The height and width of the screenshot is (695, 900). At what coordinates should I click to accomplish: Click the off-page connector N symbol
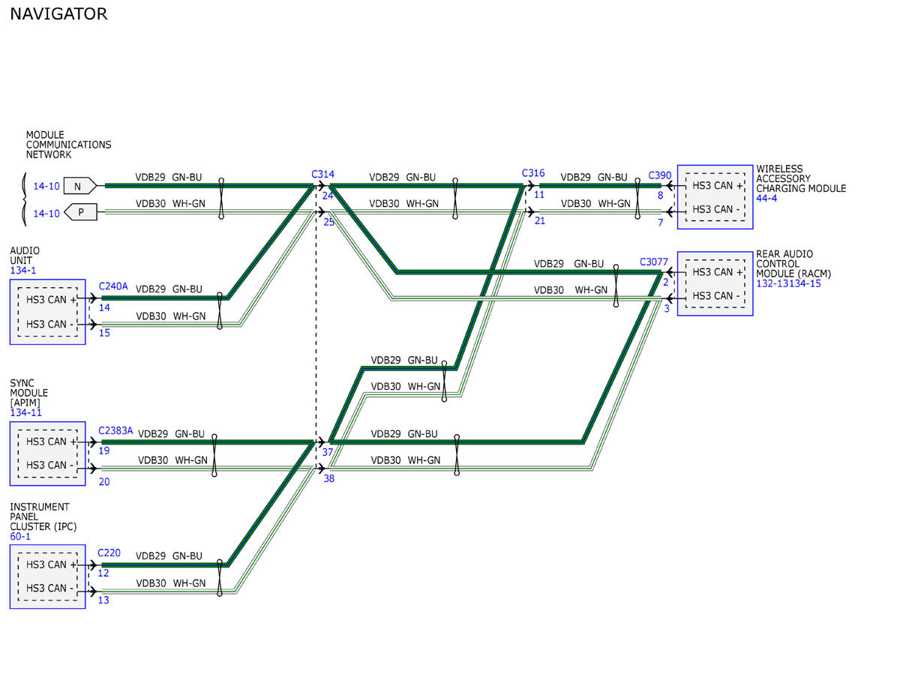(x=79, y=185)
